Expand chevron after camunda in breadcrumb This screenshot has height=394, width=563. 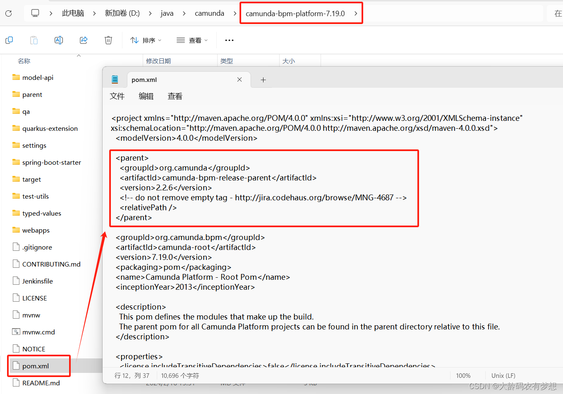pos(235,13)
